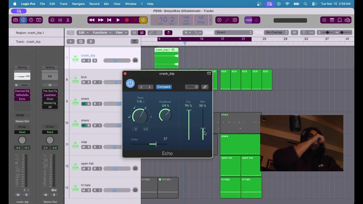Viewport: 363px width, 204px height.
Task: Select previous Echo preset arrow
Action: tap(141, 87)
